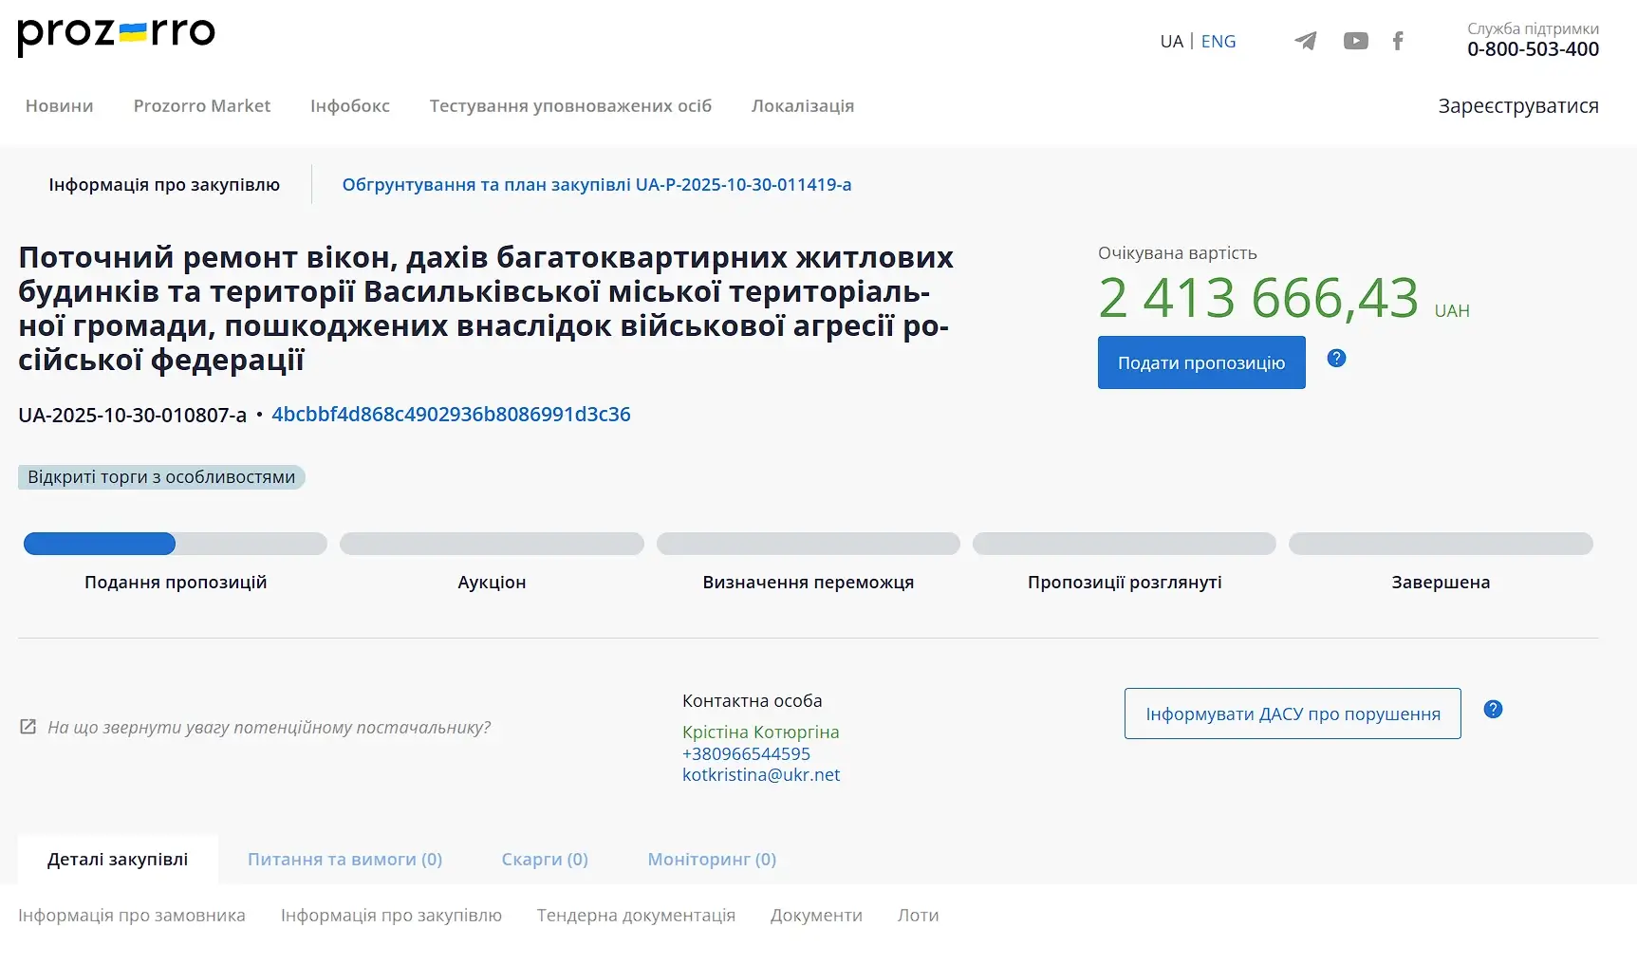Viewport: 1637px width, 964px height.
Task: Click contact email kotkristina@ukr.net
Action: pos(761,775)
